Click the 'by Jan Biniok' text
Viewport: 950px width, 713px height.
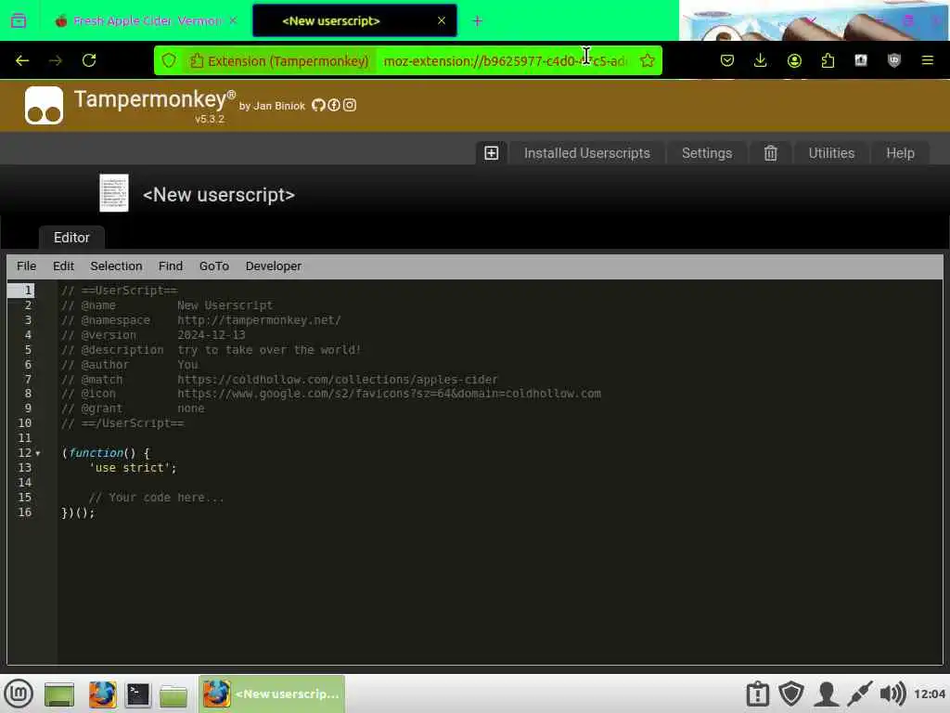coord(272,106)
